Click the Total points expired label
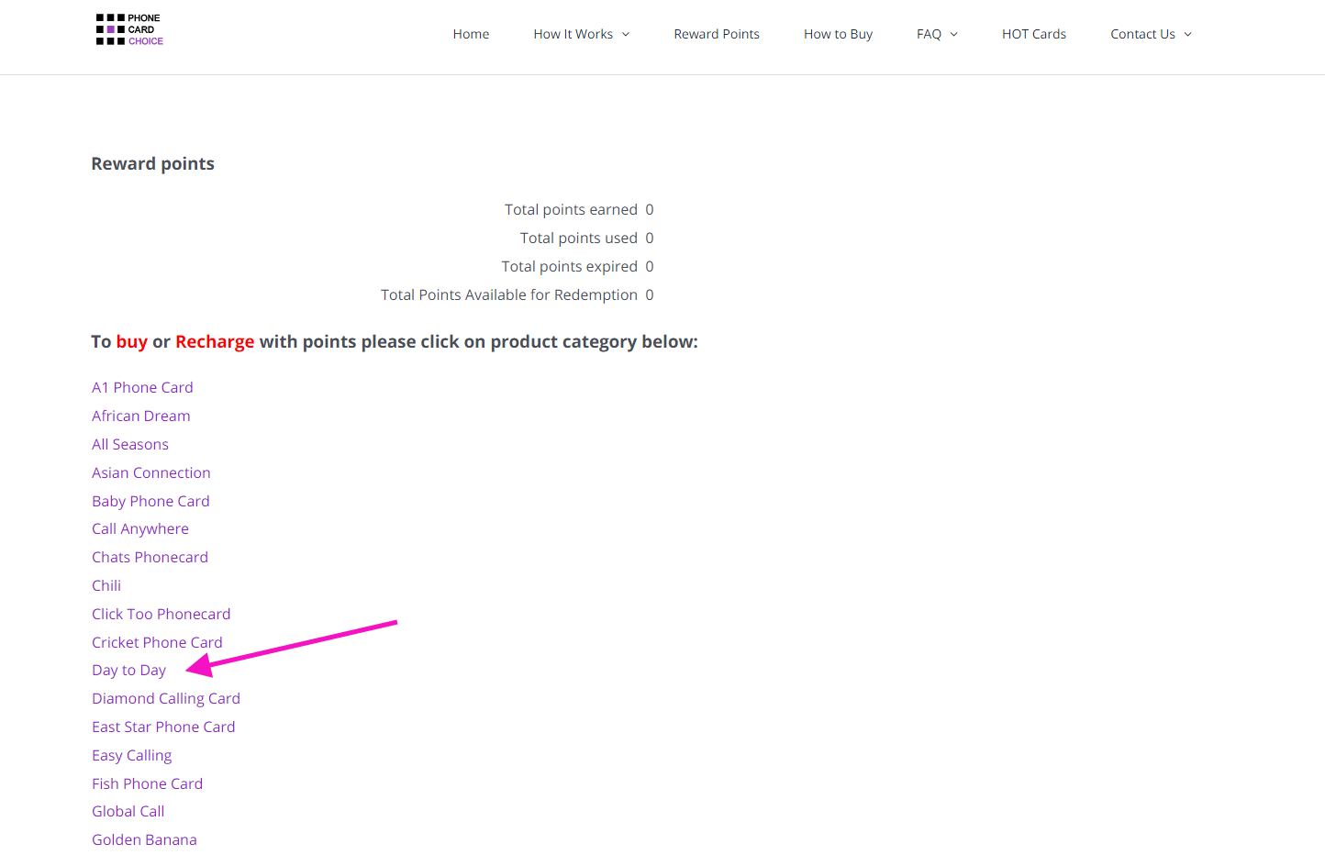 [570, 266]
